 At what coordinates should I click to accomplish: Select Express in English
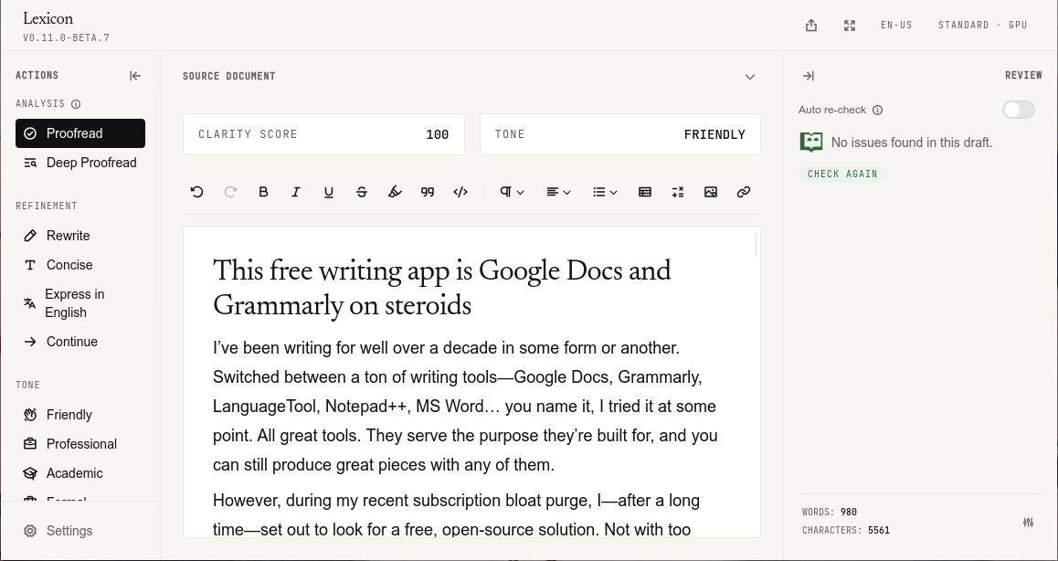pos(80,303)
